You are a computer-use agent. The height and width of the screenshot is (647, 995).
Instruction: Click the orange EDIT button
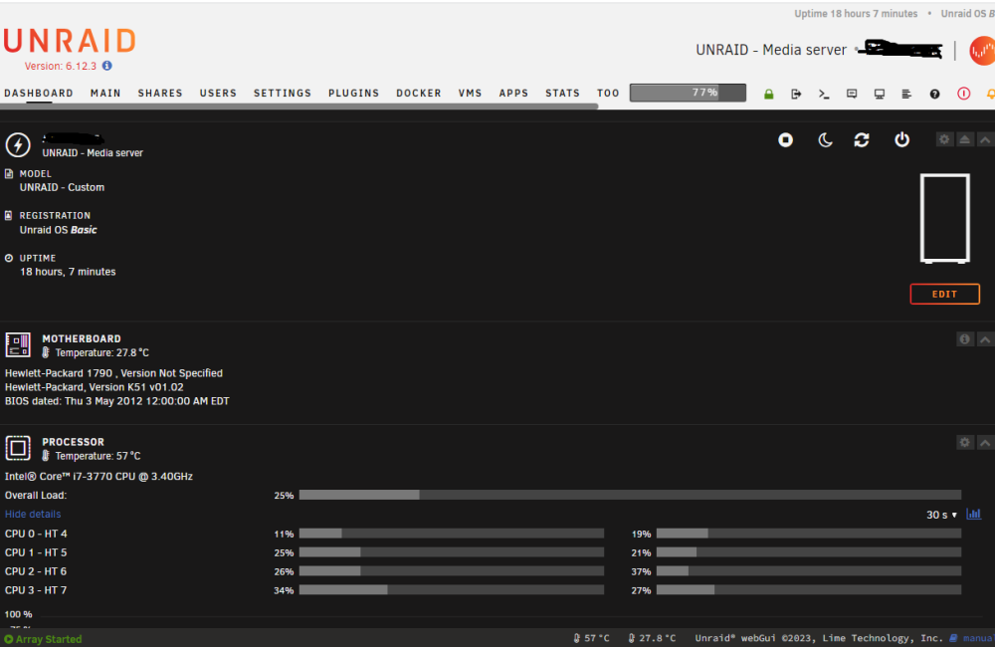point(945,294)
